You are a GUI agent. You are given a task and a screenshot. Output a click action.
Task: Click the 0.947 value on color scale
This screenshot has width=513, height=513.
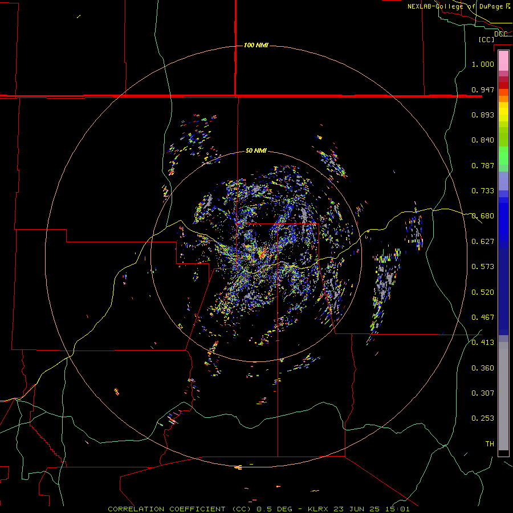tap(483, 89)
